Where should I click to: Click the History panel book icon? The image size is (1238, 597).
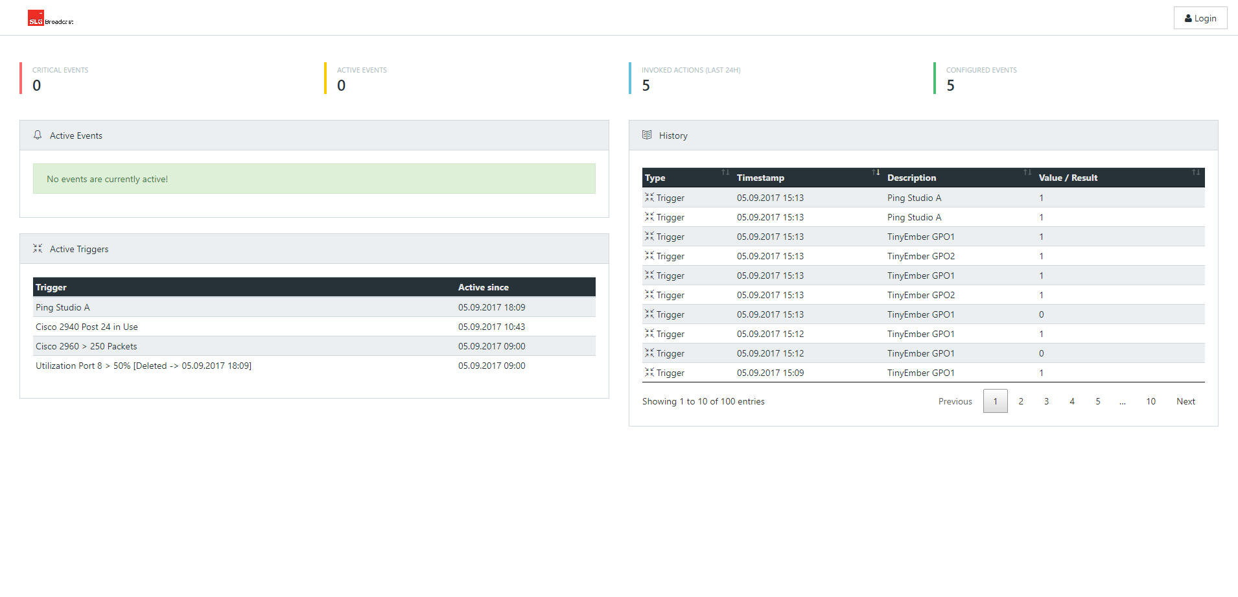647,135
